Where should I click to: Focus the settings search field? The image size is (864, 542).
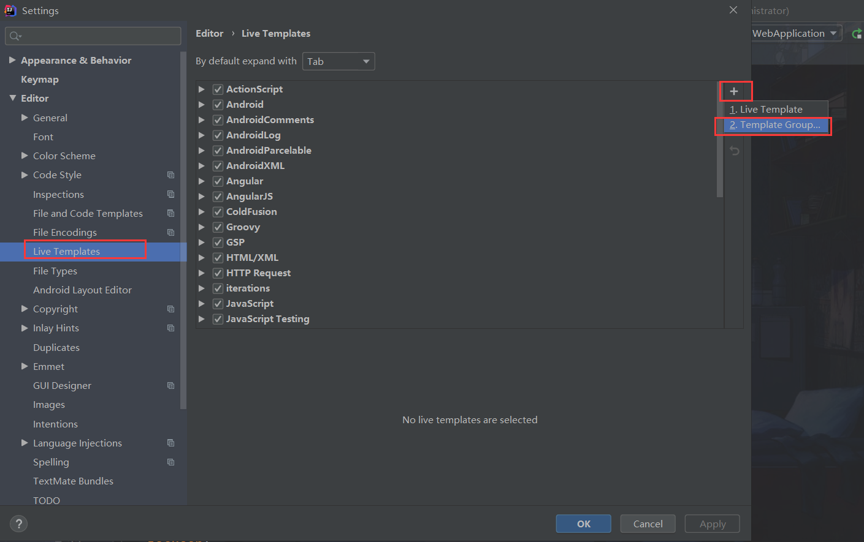coord(93,36)
